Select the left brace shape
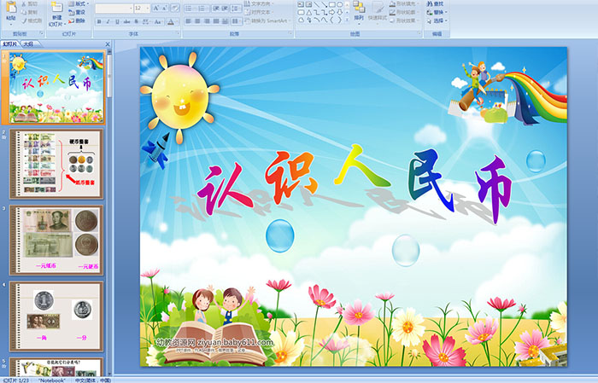 [331, 20]
